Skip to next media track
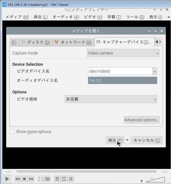Viewport: 171px width, 184px height. 31,179
